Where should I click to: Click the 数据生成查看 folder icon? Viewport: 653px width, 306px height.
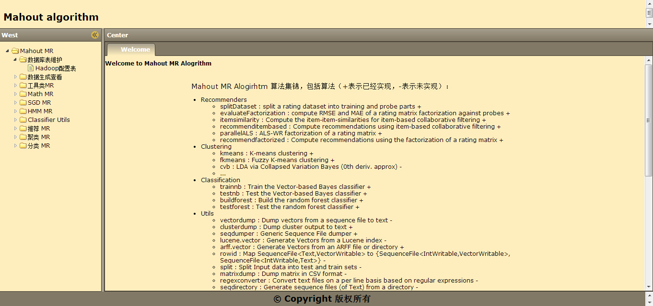pos(23,77)
